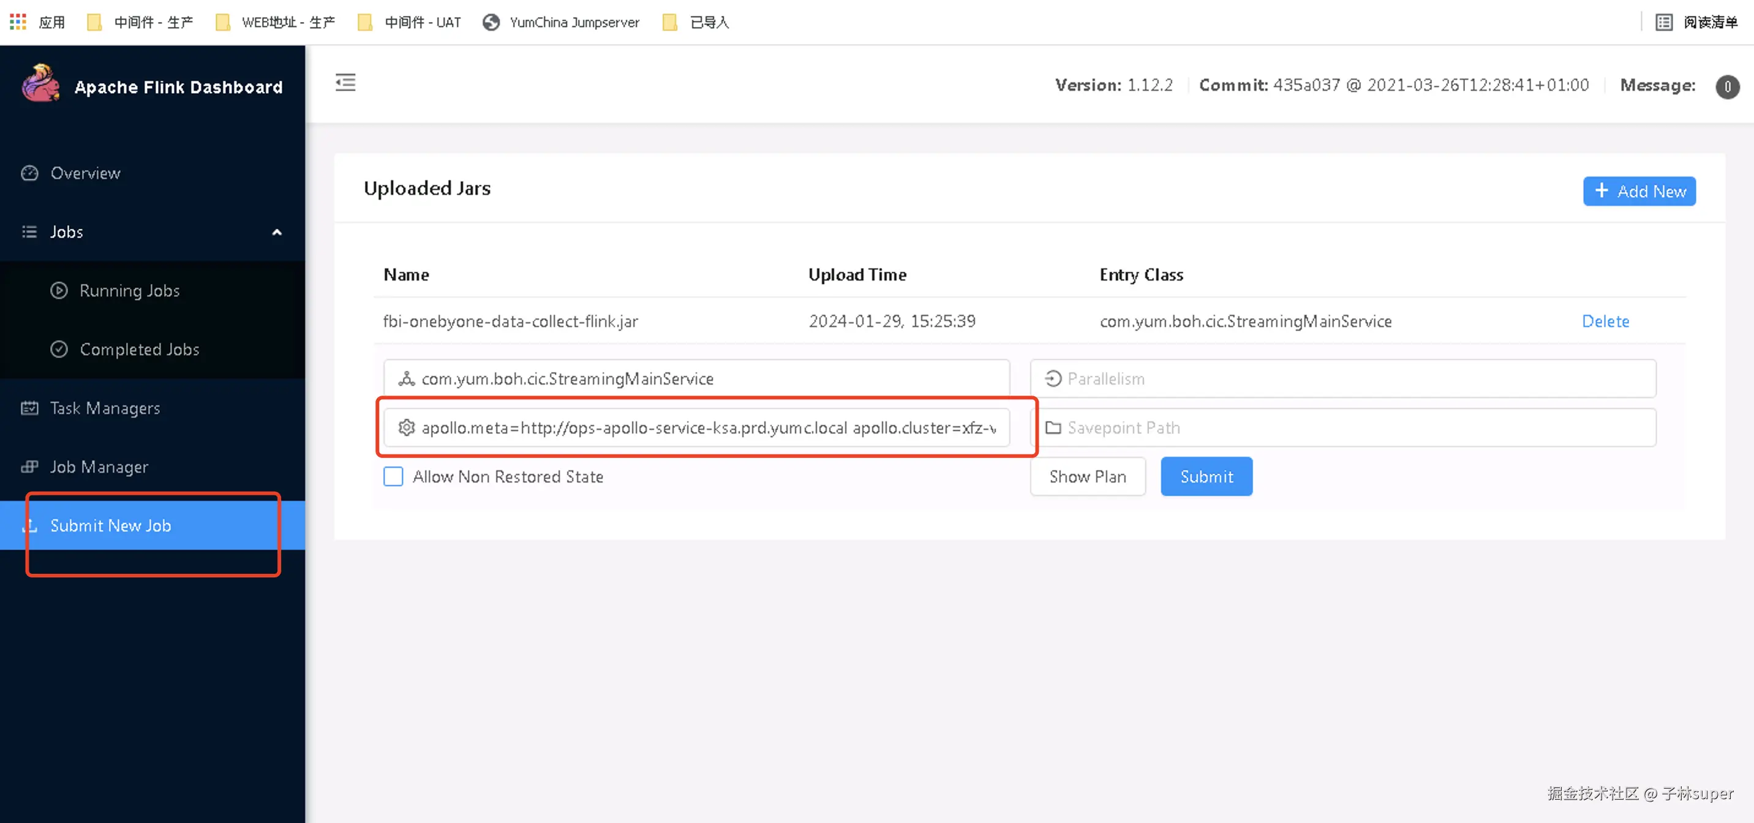Click the Task Managers schedule icon

29,408
